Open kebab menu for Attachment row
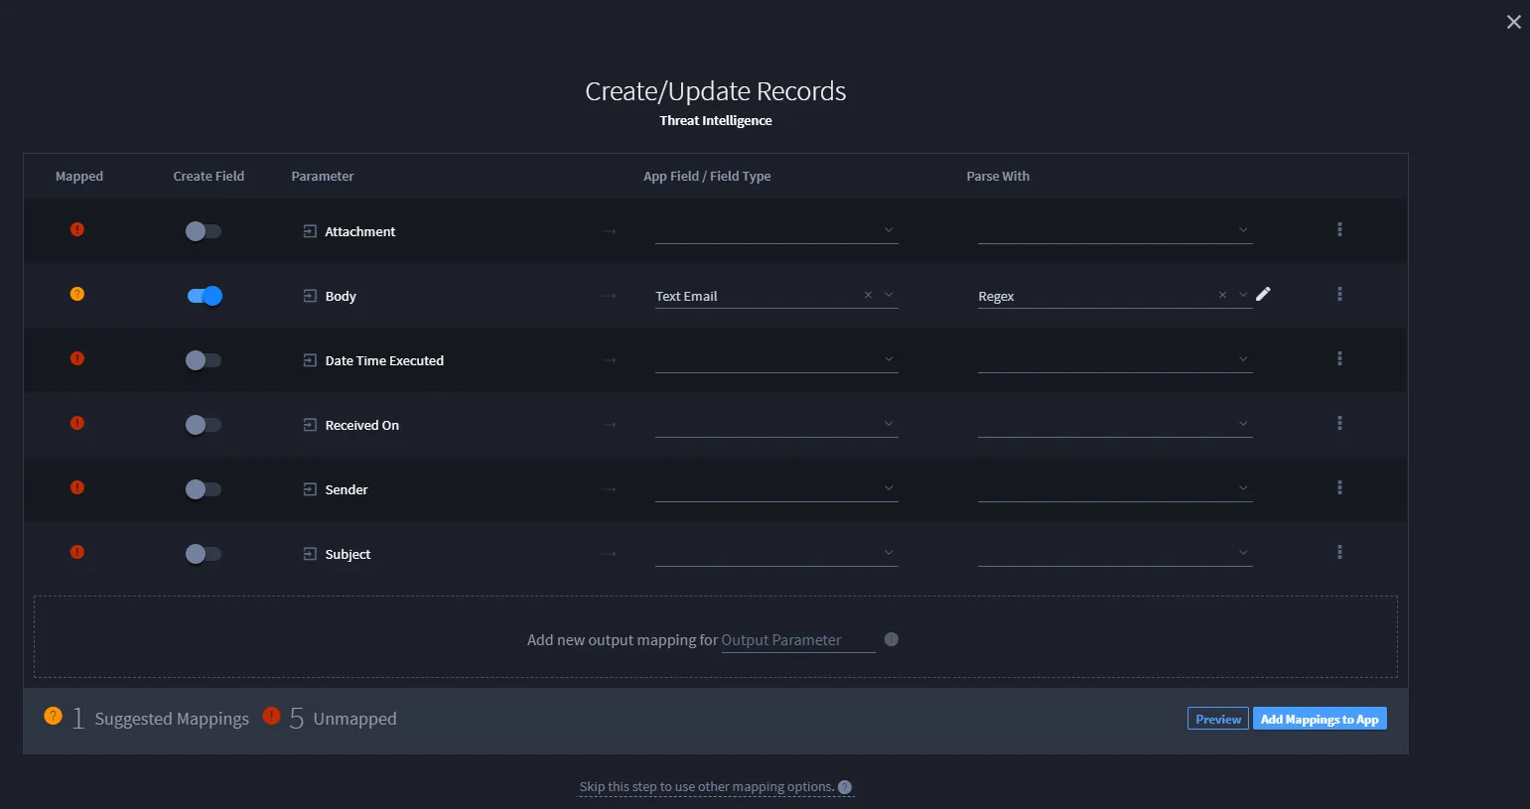The width and height of the screenshot is (1530, 809). (1339, 229)
